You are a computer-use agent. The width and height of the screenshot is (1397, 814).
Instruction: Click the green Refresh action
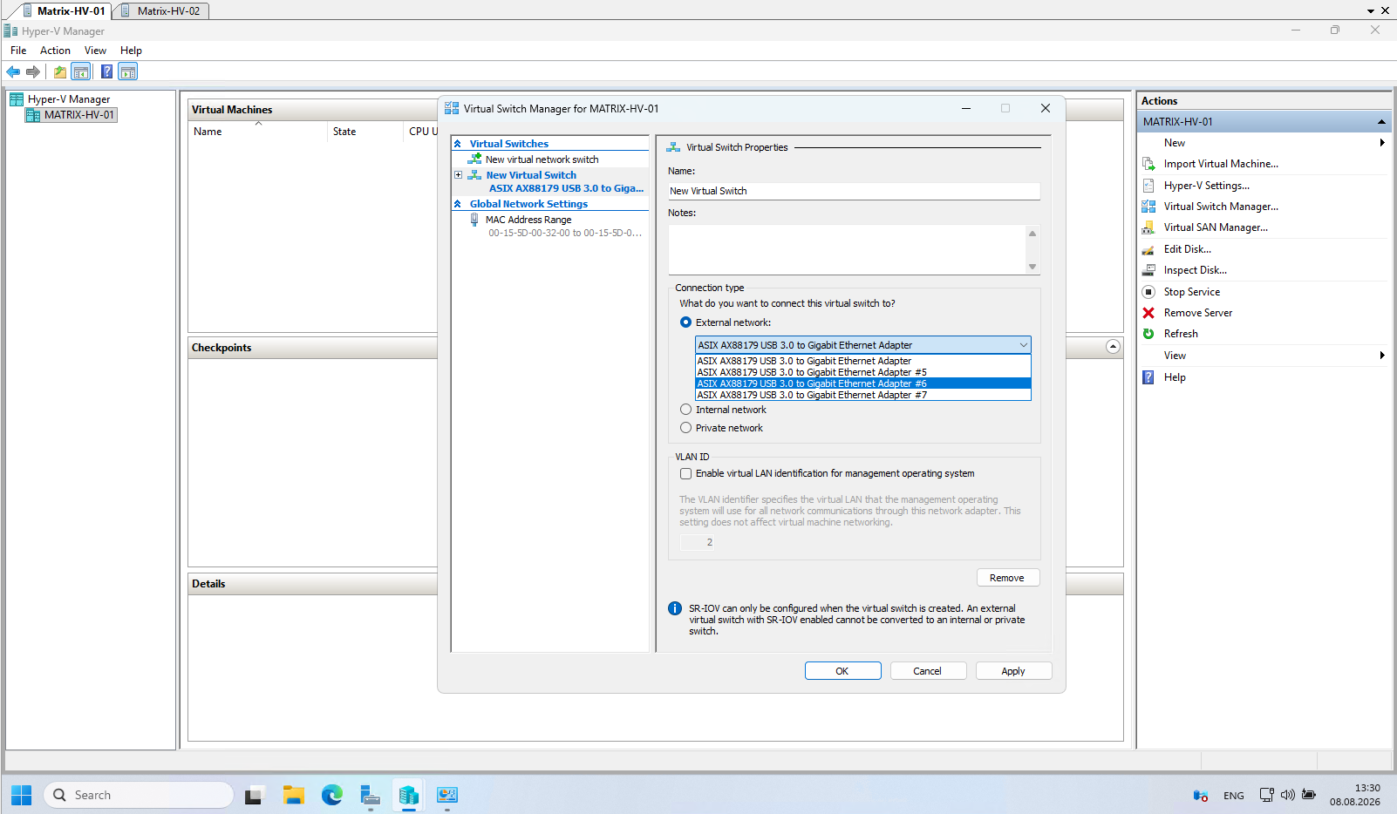[x=1181, y=334]
